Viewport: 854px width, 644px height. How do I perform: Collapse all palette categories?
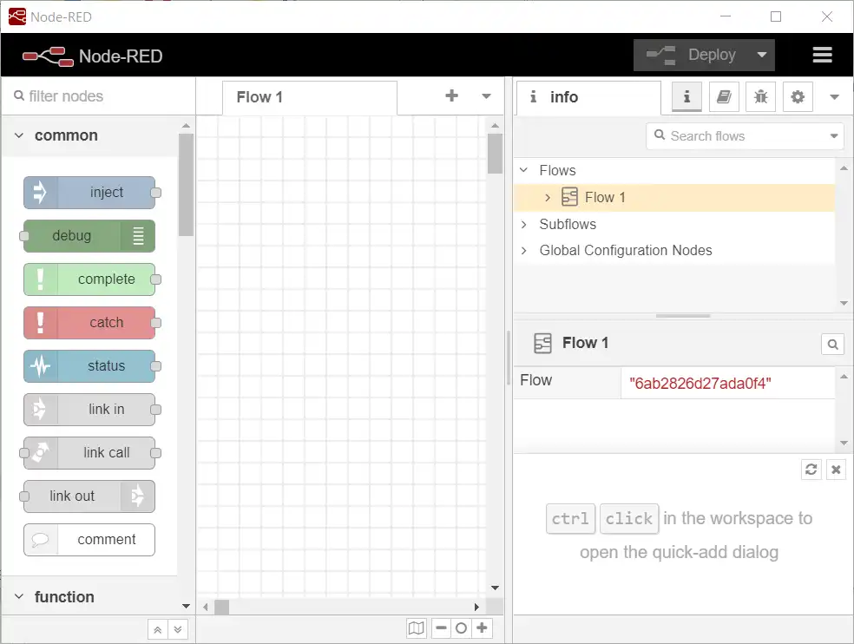[157, 630]
